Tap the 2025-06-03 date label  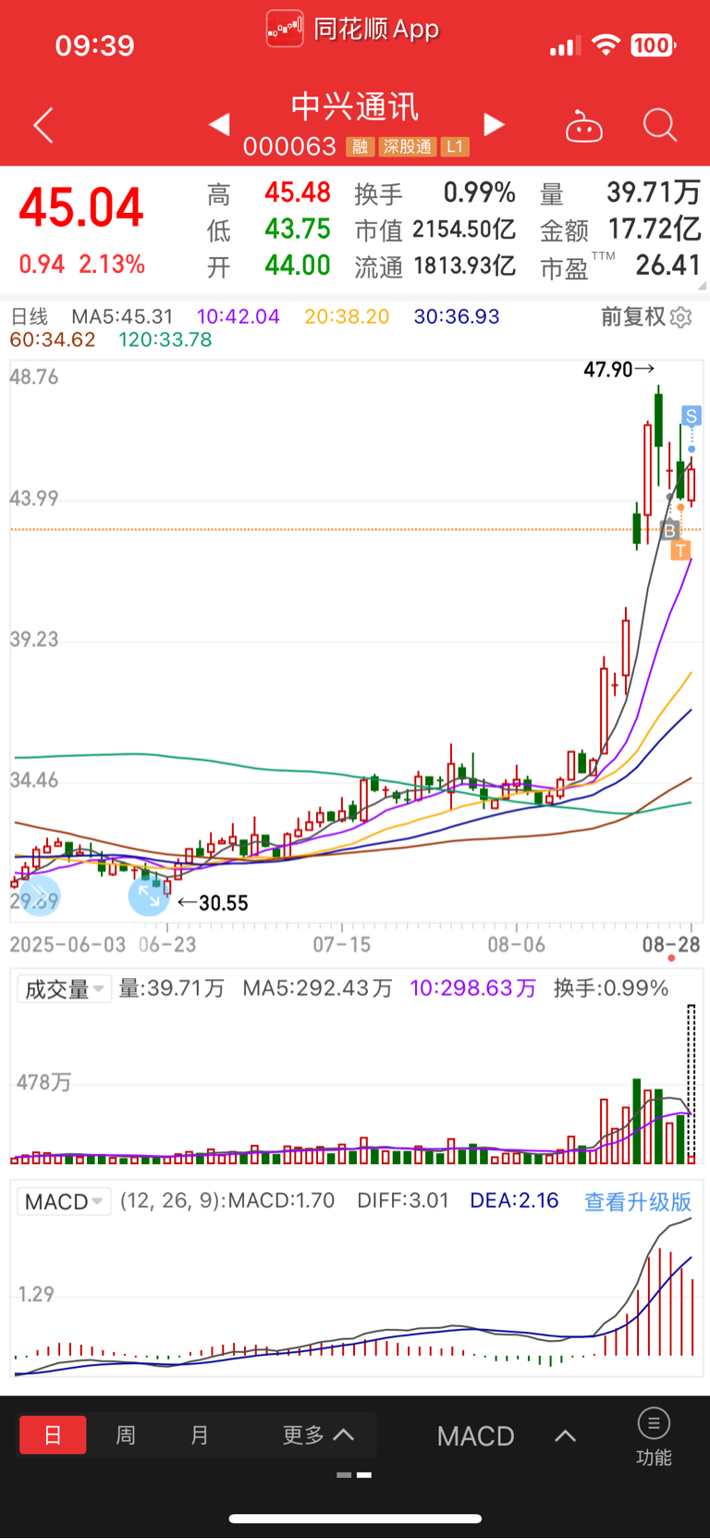(x=67, y=945)
